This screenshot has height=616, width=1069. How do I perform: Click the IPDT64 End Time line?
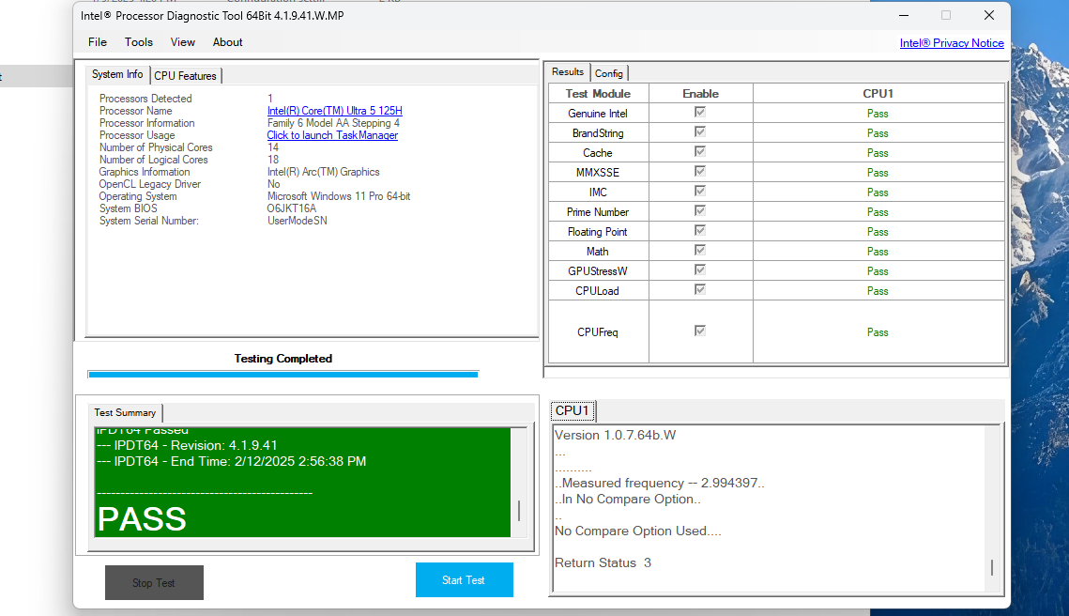coord(232,462)
